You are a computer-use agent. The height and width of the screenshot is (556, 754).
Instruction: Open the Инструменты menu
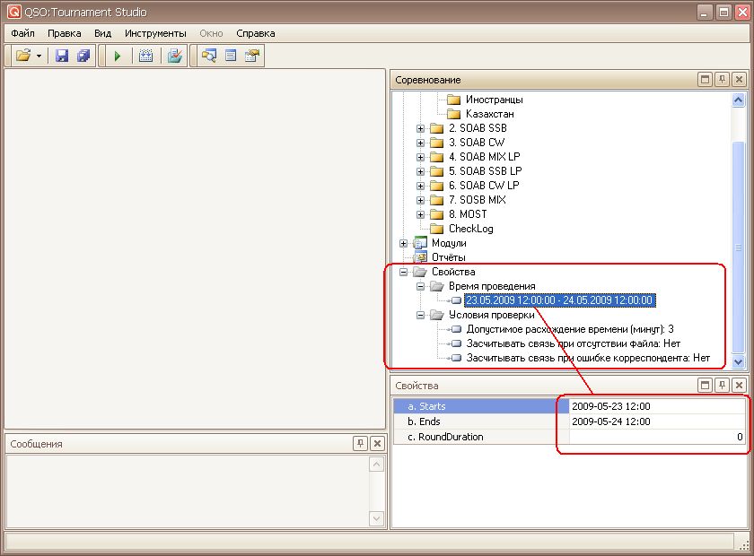point(155,33)
